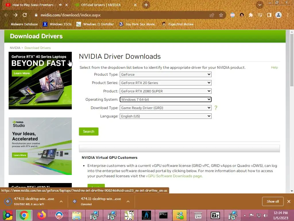Open the Windows 11 Installer bookmark

pyautogui.click(x=95, y=24)
